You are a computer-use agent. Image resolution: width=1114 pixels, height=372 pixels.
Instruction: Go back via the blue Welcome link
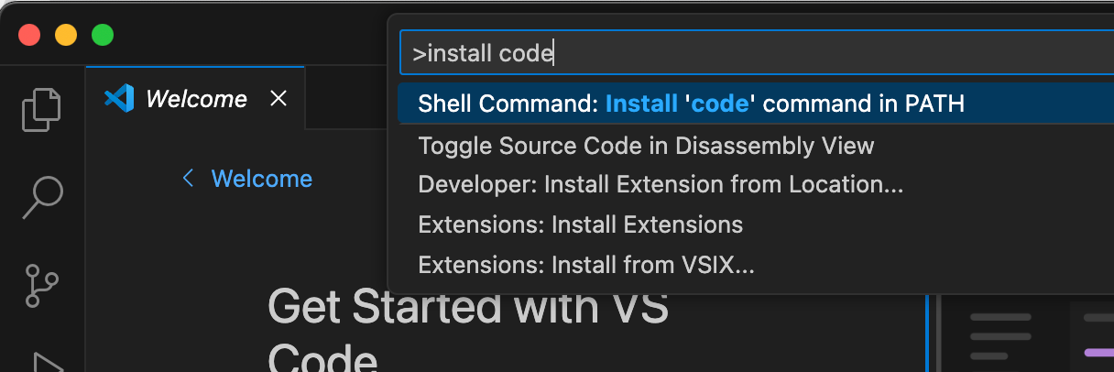[x=262, y=179]
